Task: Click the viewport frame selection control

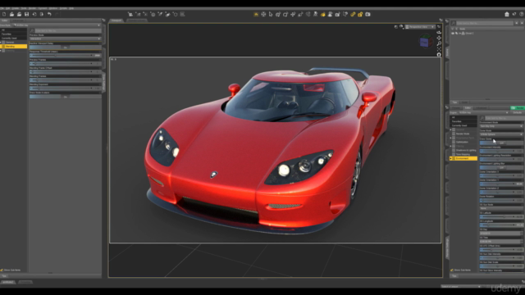Action: click(x=439, y=49)
